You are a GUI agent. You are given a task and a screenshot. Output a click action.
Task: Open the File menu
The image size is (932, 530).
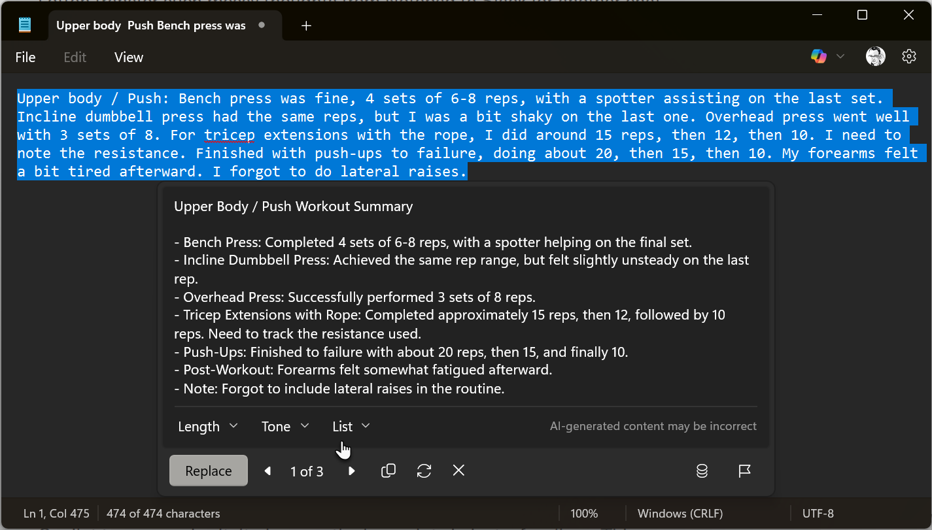(x=26, y=58)
